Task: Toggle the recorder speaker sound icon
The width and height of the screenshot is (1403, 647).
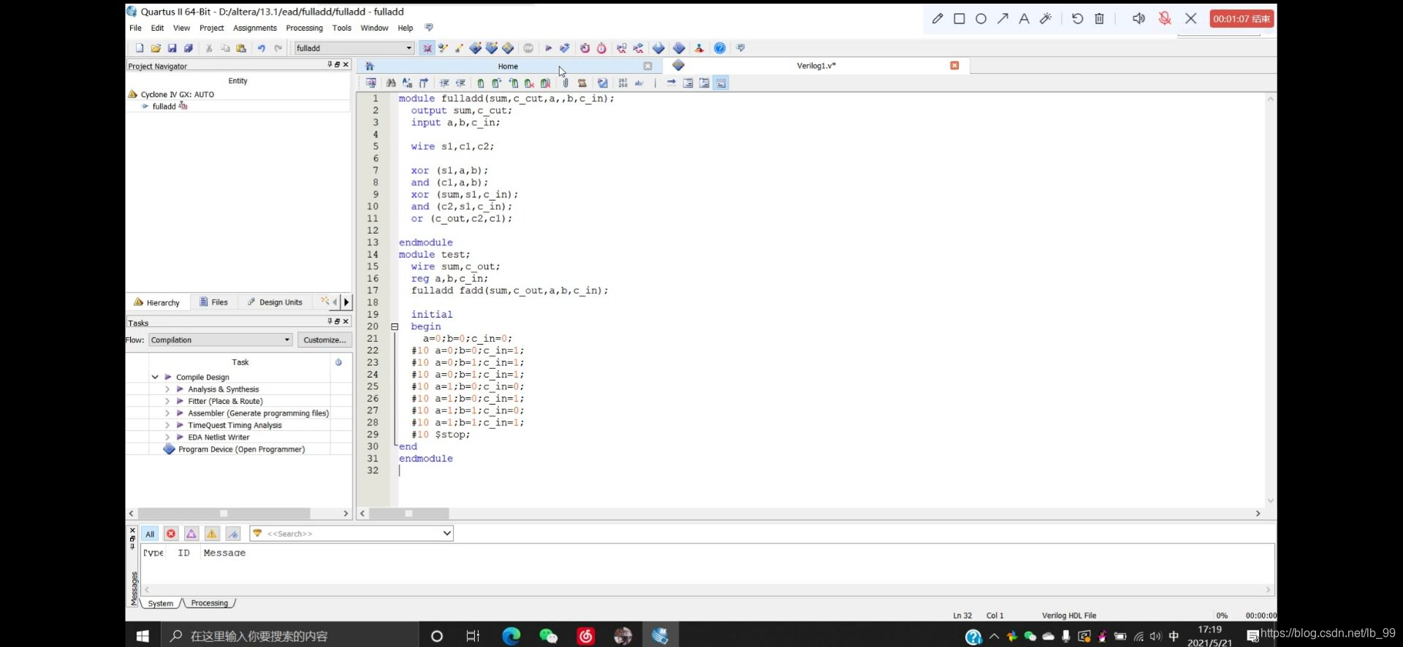Action: tap(1138, 19)
